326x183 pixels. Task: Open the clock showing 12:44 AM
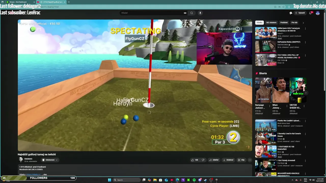coord(320,180)
